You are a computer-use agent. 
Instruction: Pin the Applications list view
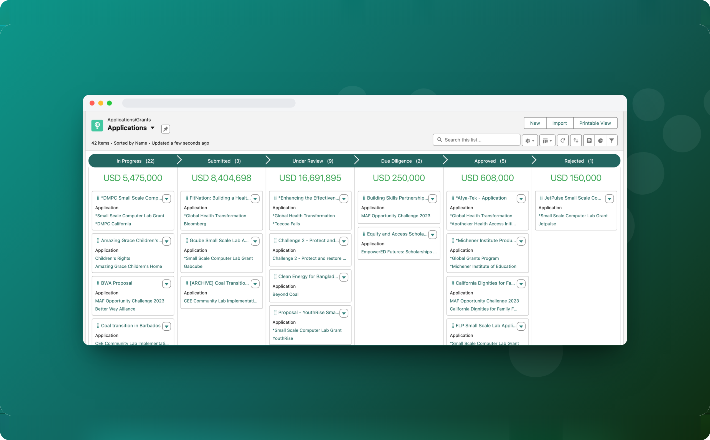pyautogui.click(x=165, y=129)
